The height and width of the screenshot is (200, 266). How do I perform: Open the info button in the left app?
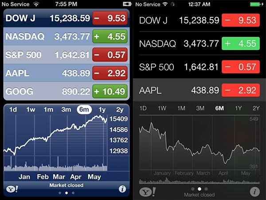122,189
